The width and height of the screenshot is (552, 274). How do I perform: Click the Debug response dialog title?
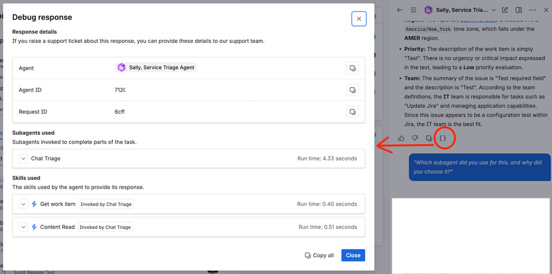[42, 17]
